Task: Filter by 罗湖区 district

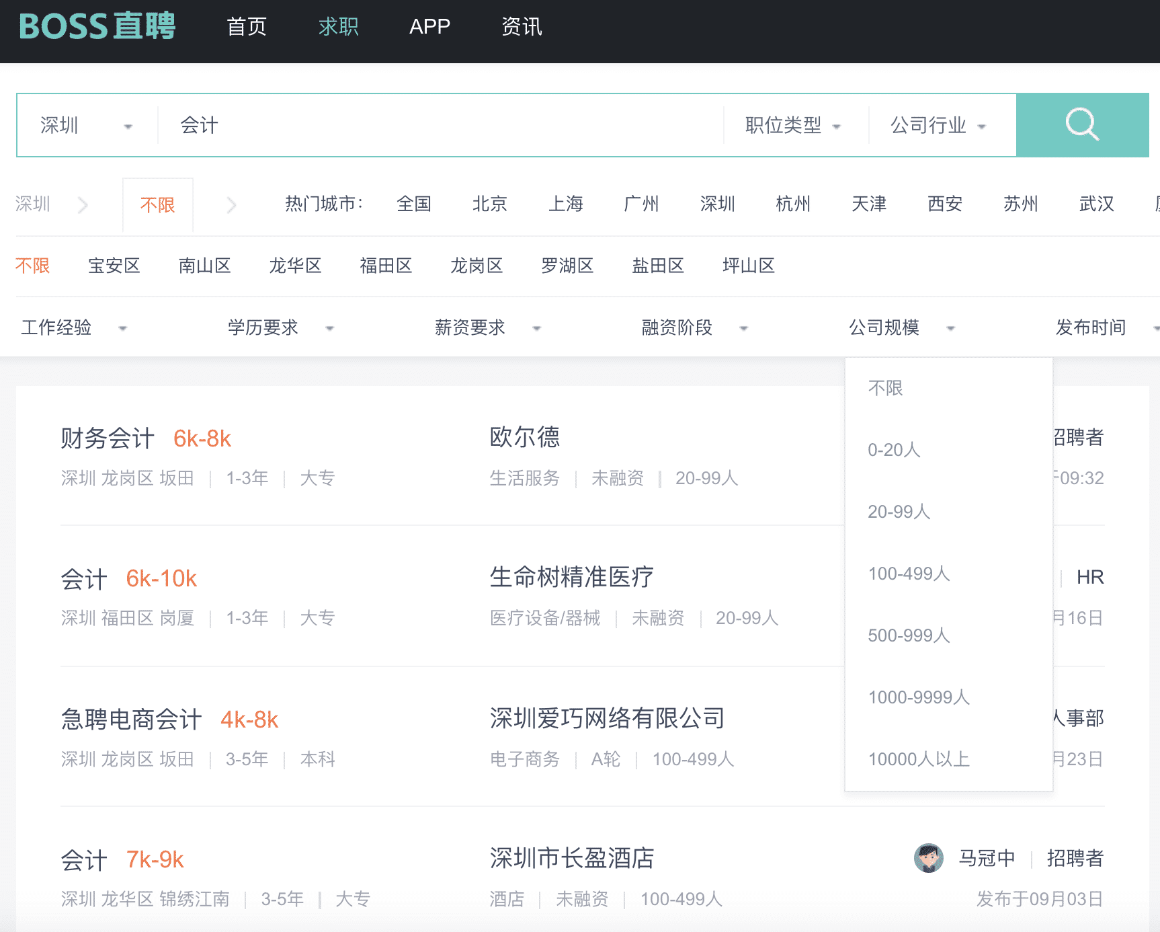Action: pyautogui.click(x=568, y=266)
